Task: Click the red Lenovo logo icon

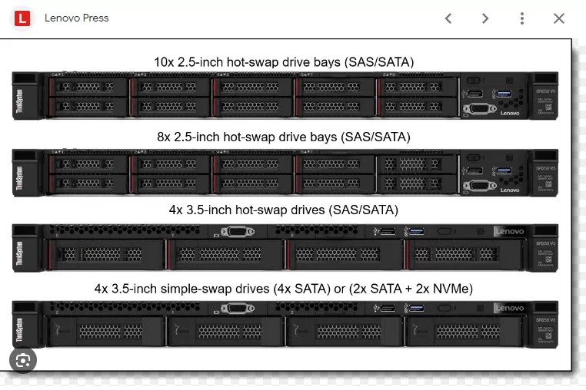Action: tap(22, 18)
